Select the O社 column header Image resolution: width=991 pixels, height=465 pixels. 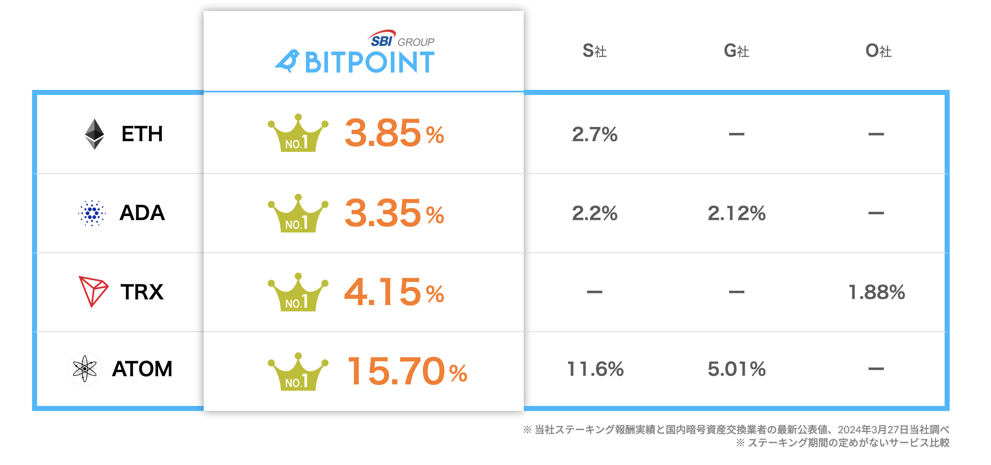[x=878, y=51]
